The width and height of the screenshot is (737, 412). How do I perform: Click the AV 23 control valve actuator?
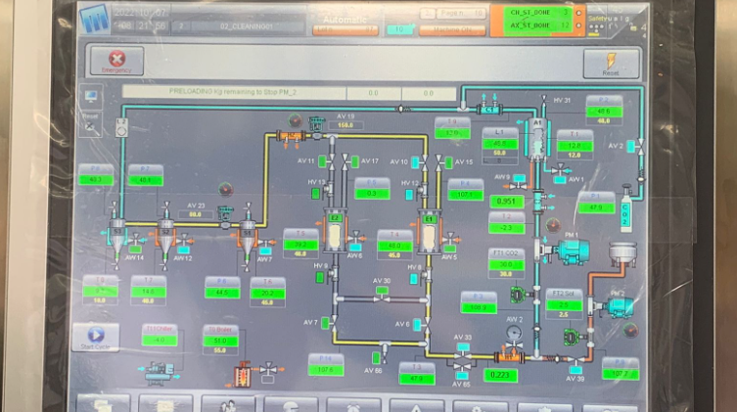pos(225,213)
